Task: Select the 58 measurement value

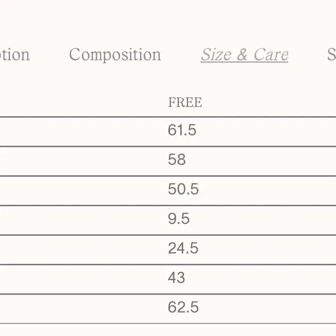Action: 177,160
